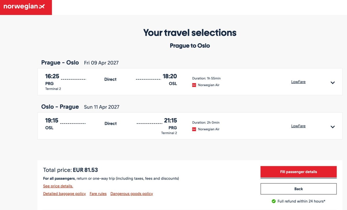This screenshot has width=347, height=210.
Task: Select the Oslo - Prague route heading
Action: [60, 107]
